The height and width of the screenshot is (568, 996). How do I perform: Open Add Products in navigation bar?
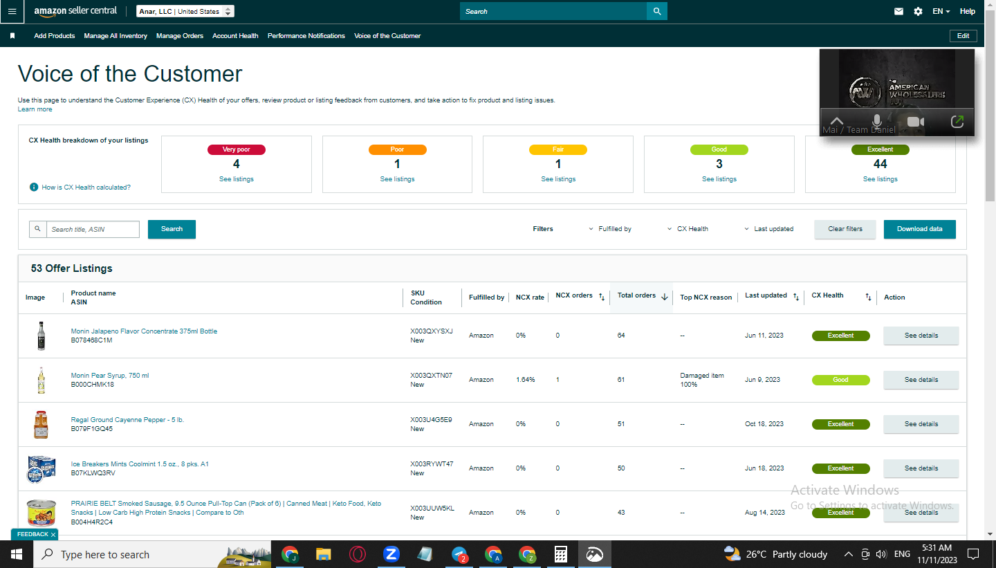[54, 36]
